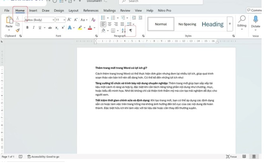The width and height of the screenshot is (264, 163).
Task: Apply strikethrough formatting
Action: point(50,27)
